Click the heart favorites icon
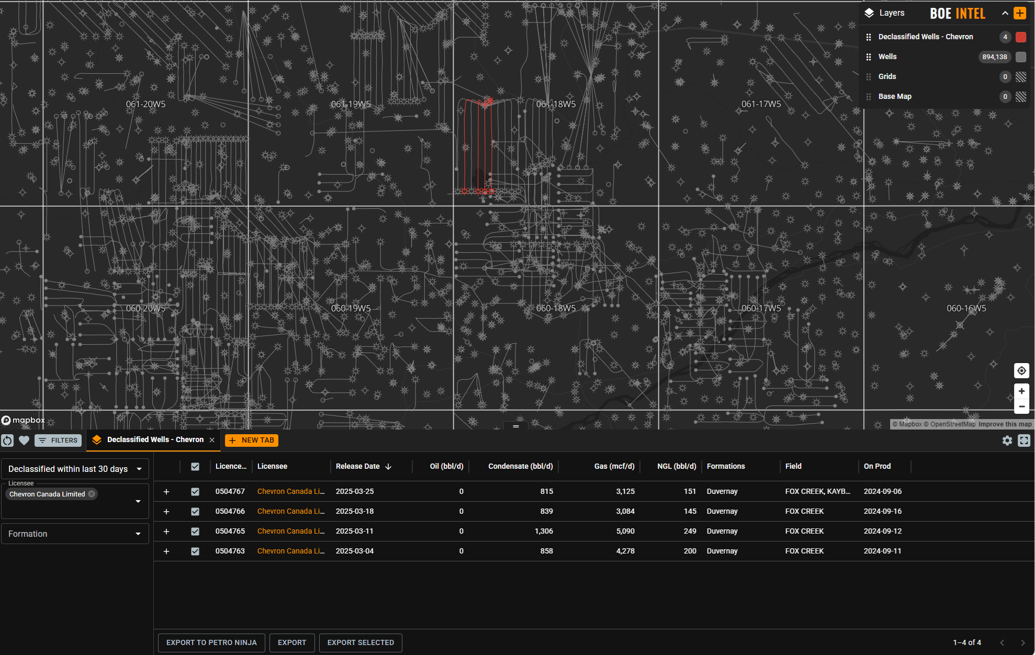1035x655 pixels. (24, 441)
